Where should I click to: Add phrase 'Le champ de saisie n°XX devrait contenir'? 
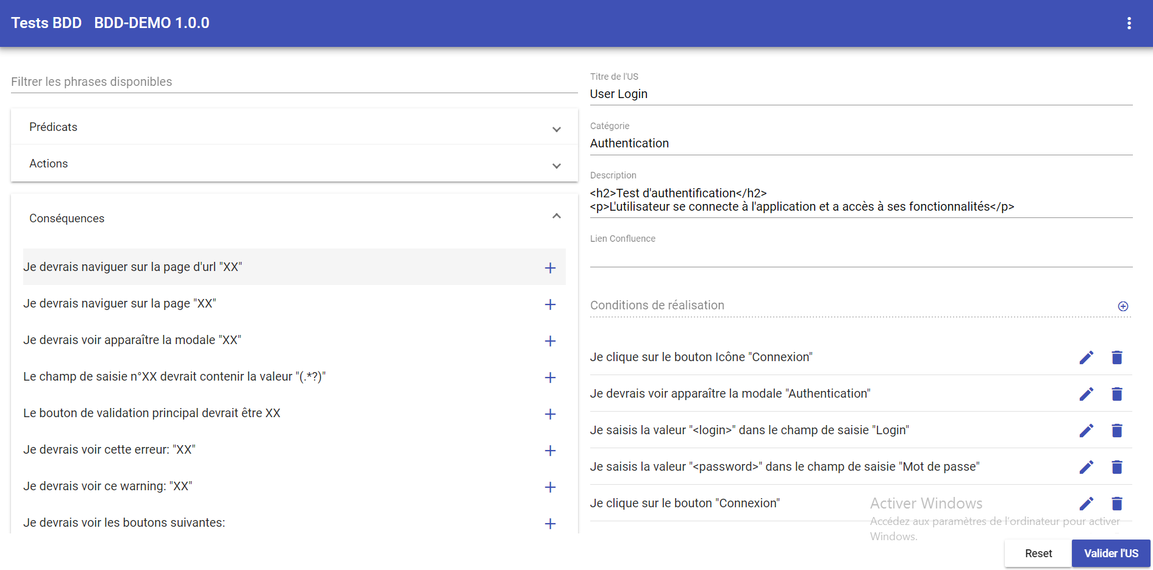click(550, 378)
